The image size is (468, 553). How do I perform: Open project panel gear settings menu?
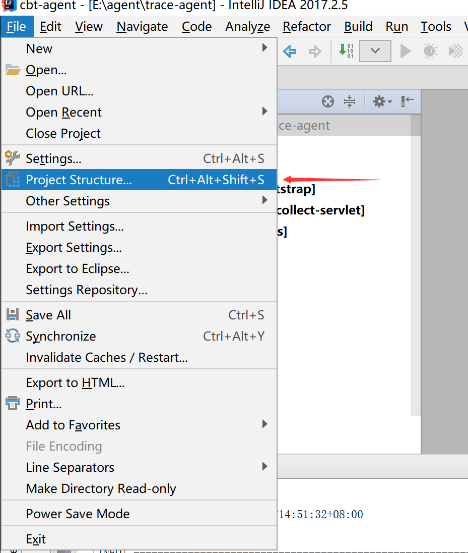pos(382,101)
